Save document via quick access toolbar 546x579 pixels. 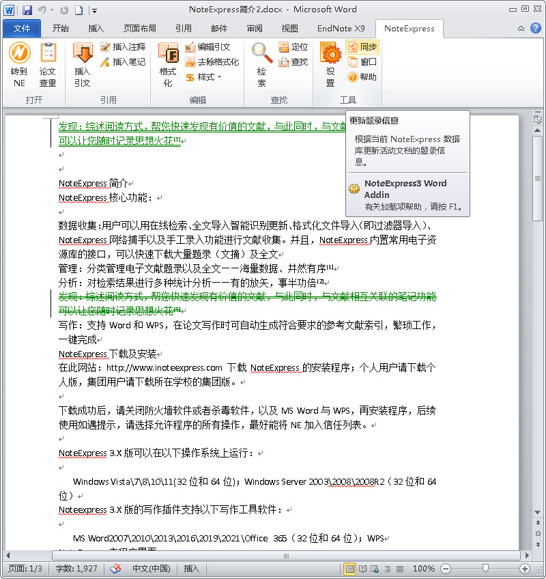(27, 10)
